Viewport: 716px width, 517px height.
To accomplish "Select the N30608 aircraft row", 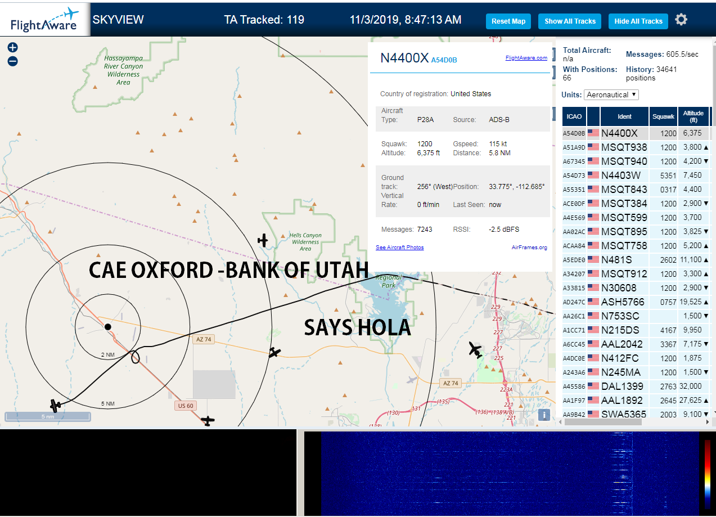I will 636,288.
